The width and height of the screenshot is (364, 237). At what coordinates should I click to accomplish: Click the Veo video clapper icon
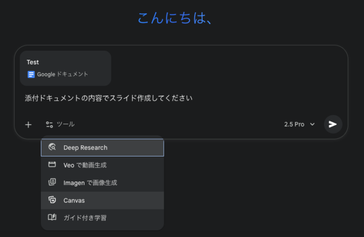click(52, 165)
